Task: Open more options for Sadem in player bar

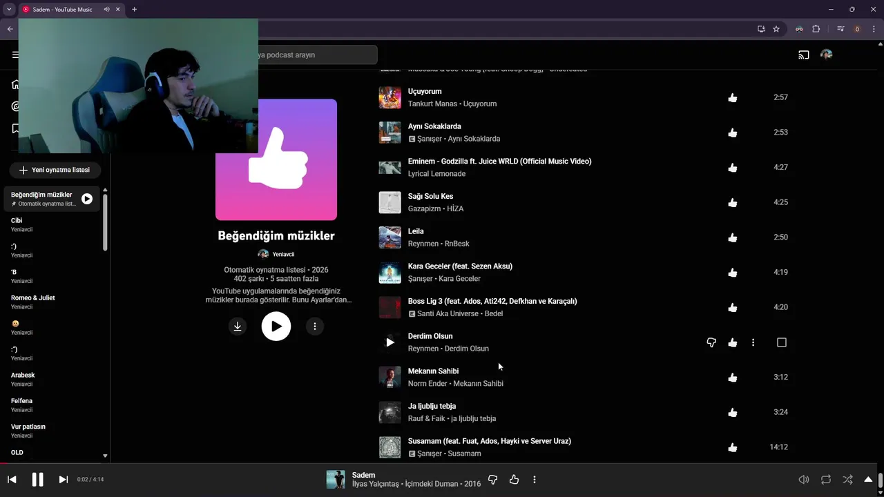Action: pyautogui.click(x=535, y=479)
